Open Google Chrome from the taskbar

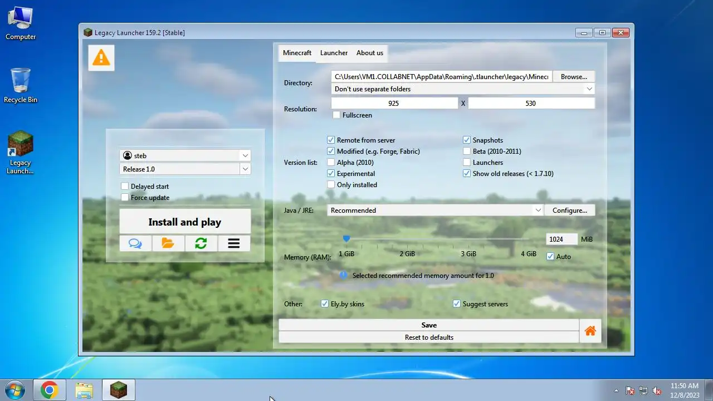point(50,390)
